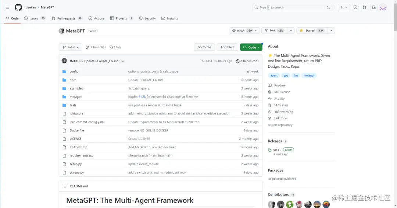Star toggle: click the Starred button
Image resolution: width=397 pixels, height=208 pixels.
tap(312, 31)
